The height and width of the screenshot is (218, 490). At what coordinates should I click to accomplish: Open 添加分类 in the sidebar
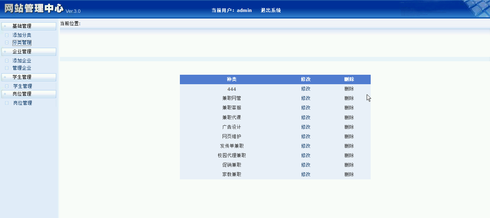point(22,35)
